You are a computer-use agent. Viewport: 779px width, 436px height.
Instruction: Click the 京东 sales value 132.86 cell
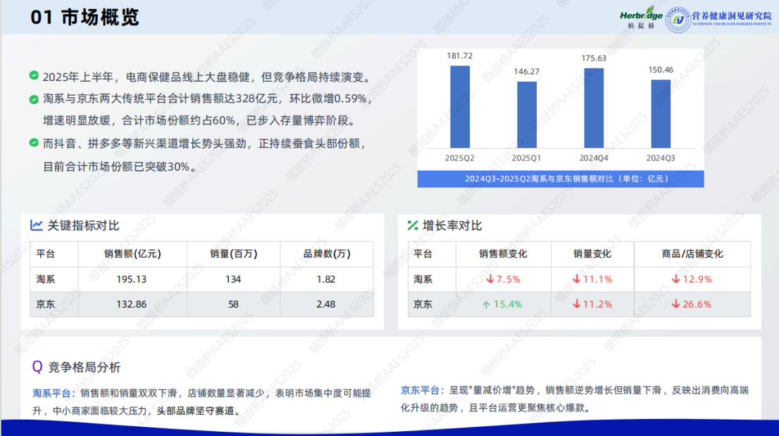click(x=132, y=304)
